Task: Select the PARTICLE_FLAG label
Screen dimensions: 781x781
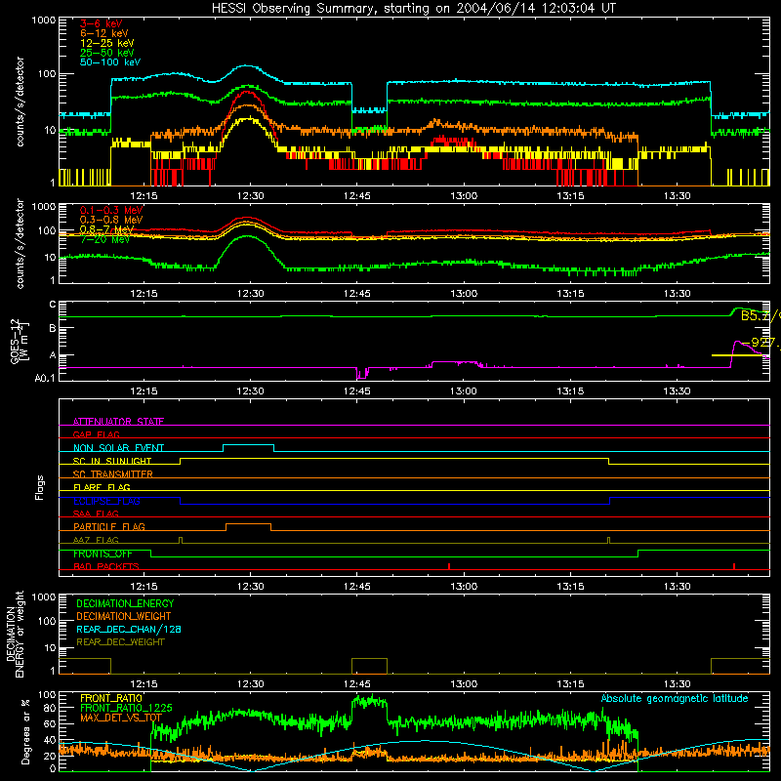Action: pos(109,526)
